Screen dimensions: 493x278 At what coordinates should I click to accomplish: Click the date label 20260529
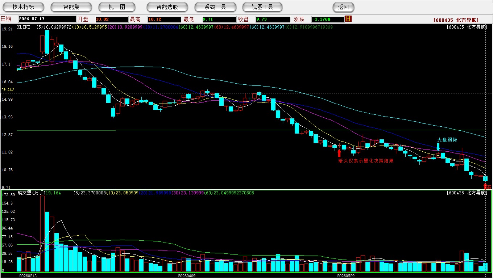coord(346,275)
